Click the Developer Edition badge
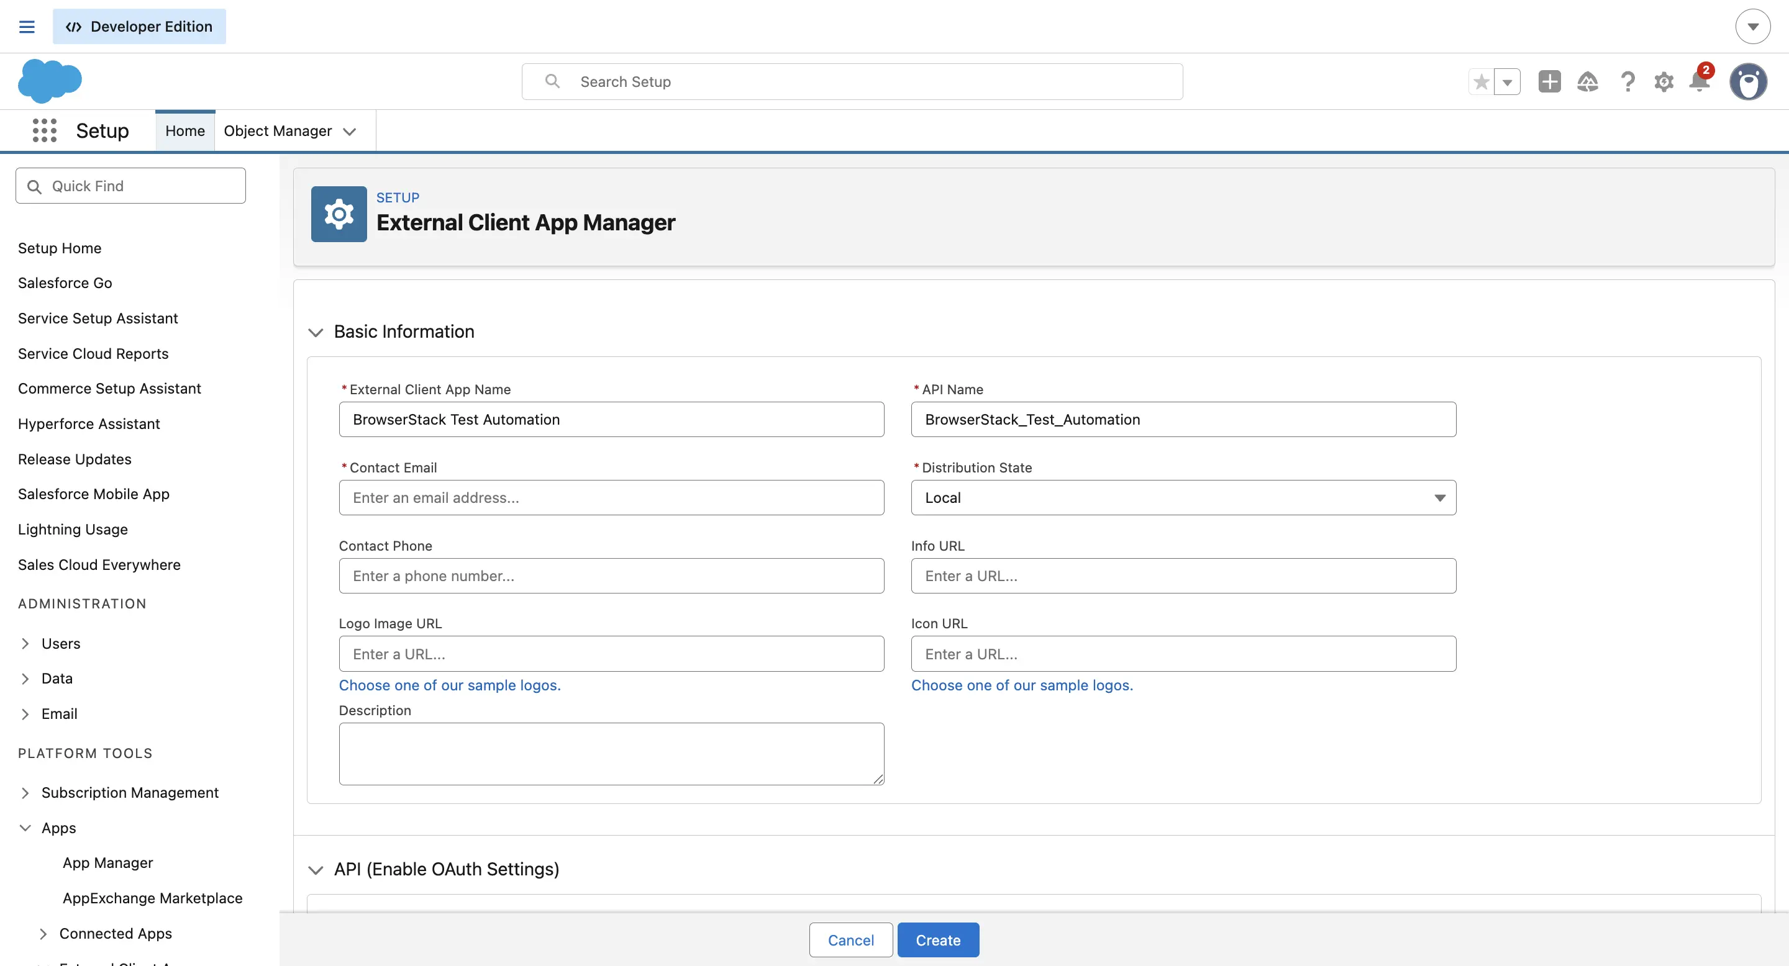This screenshot has height=966, width=1789. [x=139, y=25]
